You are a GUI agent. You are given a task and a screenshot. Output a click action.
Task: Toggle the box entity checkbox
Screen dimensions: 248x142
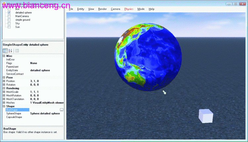9,9
